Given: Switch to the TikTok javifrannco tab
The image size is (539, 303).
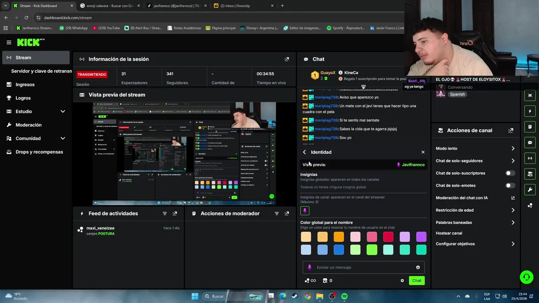Looking at the screenshot, I should click(176, 6).
